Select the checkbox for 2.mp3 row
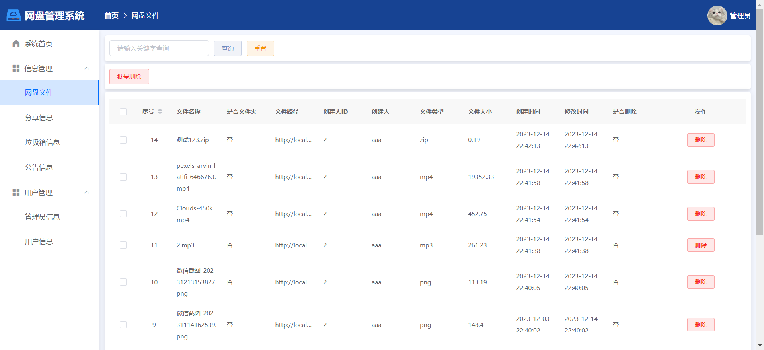764x350 pixels. click(123, 245)
